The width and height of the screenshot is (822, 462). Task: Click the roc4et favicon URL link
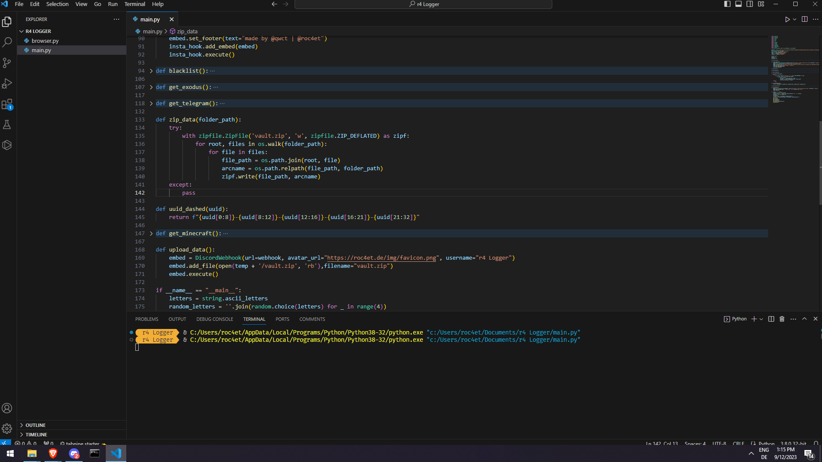[381, 258]
